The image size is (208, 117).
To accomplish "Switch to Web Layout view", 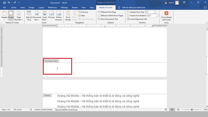I will (178, 110).
